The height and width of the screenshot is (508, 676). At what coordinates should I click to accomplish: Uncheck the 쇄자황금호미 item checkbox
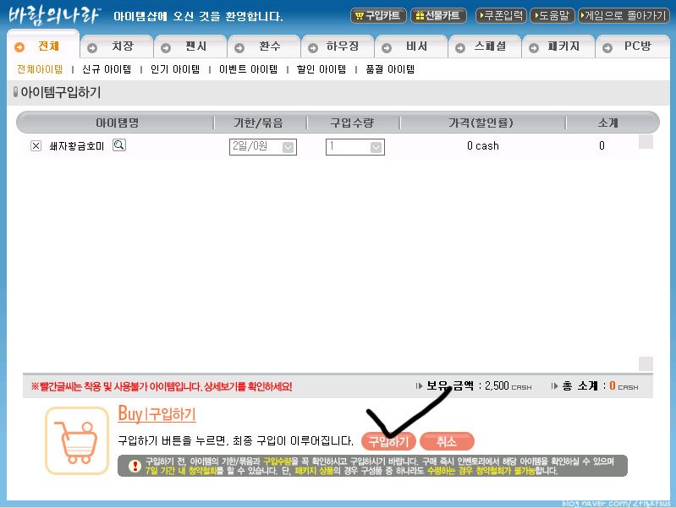click(x=36, y=146)
